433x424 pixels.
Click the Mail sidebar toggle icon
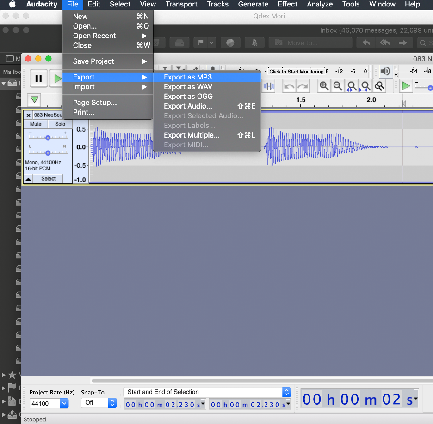(10, 59)
